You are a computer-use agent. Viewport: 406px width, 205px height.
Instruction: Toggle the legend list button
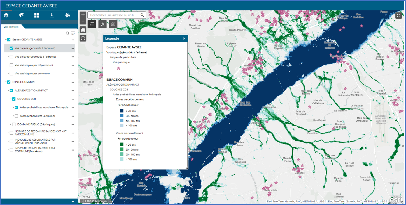pos(92,24)
